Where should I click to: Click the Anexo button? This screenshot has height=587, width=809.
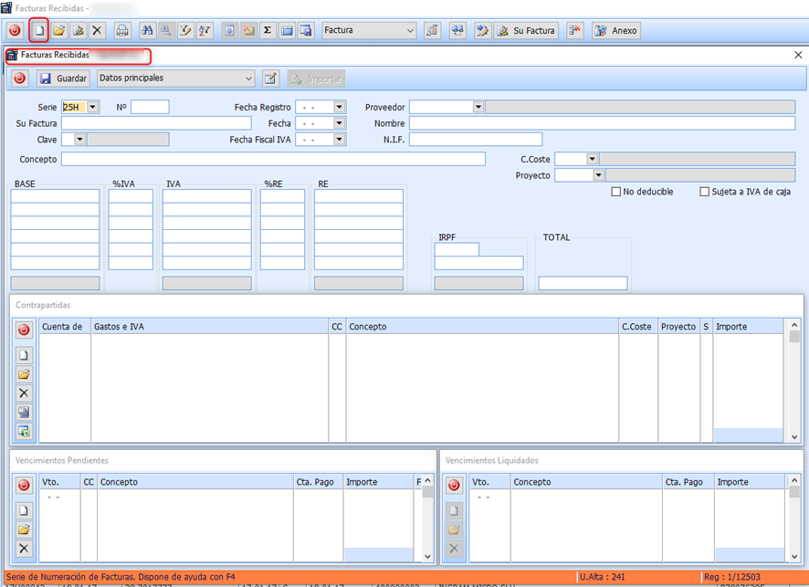(615, 30)
